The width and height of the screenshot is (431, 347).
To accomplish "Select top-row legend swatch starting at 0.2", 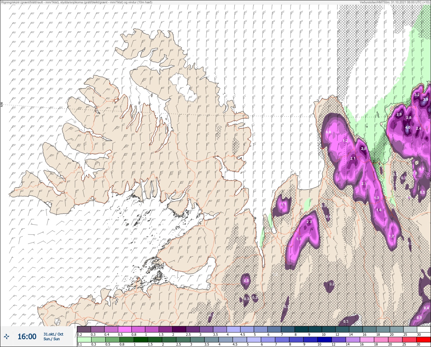I will (84, 329).
